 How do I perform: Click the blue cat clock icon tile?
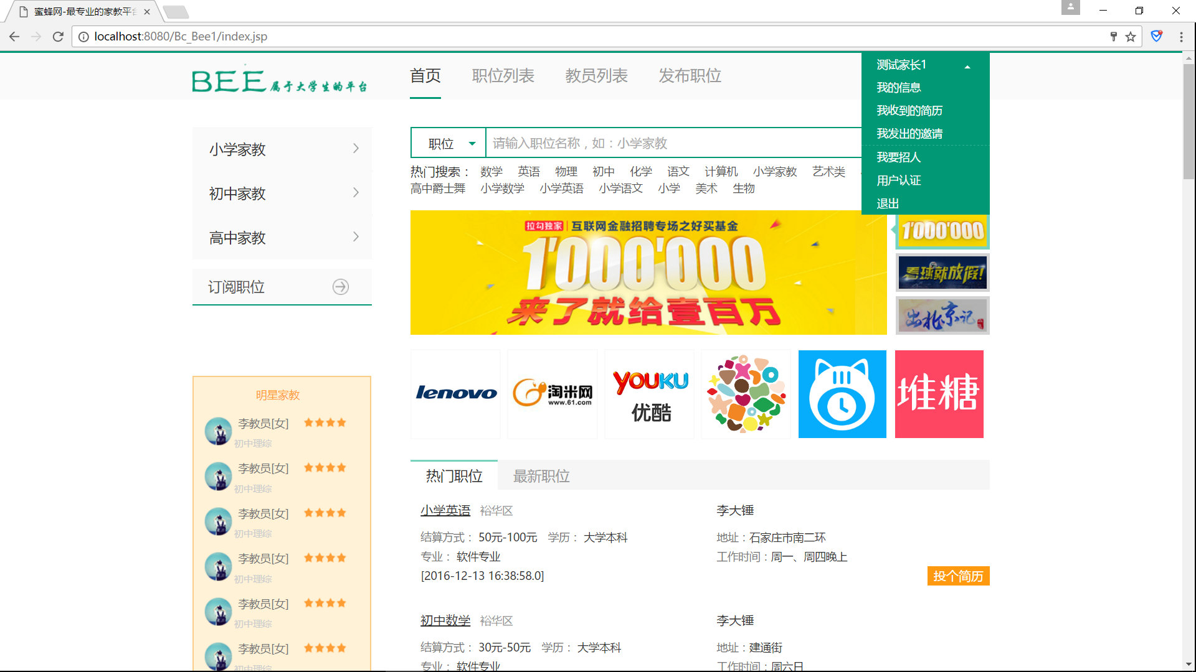(842, 394)
